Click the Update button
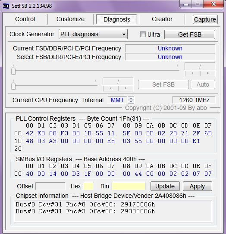This screenshot has height=234, width=226. point(165,186)
